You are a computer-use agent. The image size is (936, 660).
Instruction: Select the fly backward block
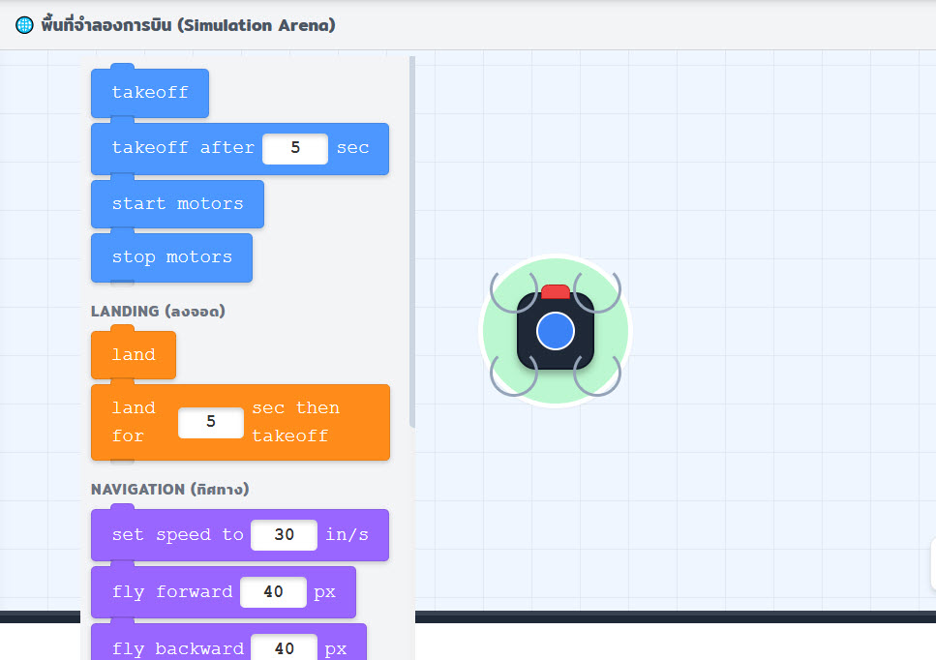tap(228, 644)
